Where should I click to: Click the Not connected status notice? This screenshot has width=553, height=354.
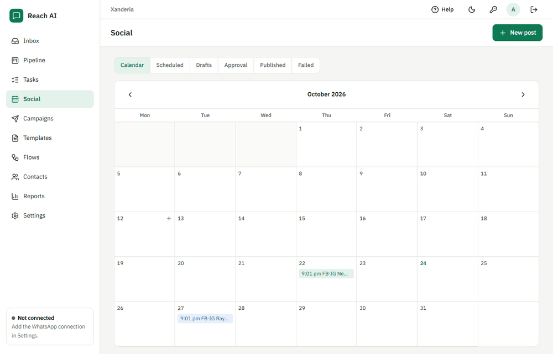coord(50,326)
